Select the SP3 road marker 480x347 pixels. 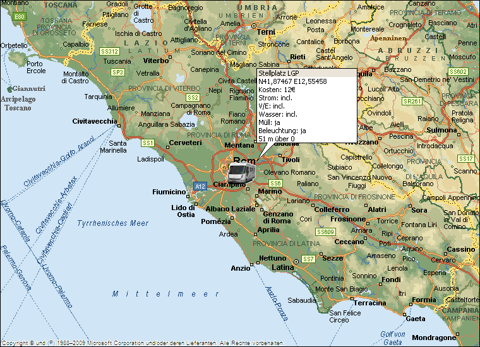[x=117, y=72]
